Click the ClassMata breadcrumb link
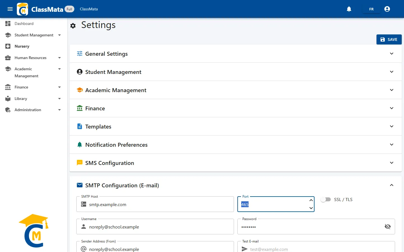Viewport: 404px width, 252px height. (89, 9)
